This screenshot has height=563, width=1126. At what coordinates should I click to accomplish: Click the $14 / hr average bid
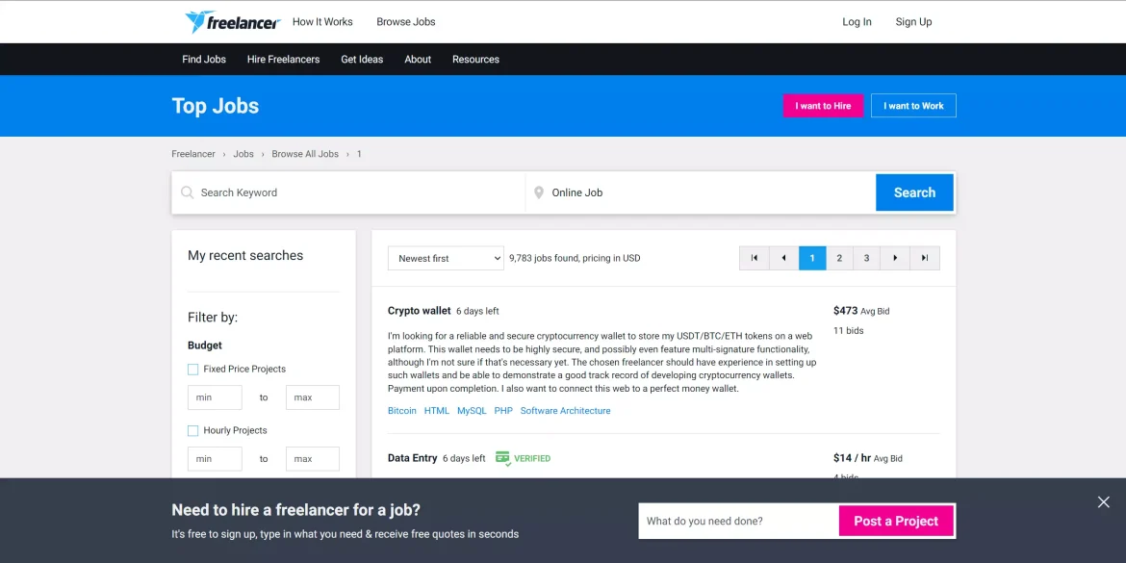[x=852, y=458]
